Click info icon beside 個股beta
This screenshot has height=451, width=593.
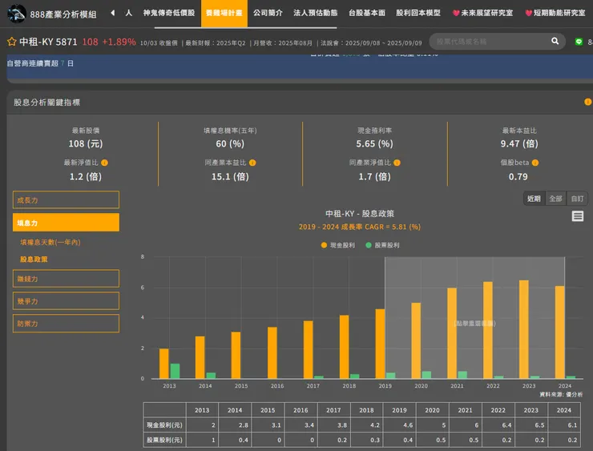pos(535,163)
